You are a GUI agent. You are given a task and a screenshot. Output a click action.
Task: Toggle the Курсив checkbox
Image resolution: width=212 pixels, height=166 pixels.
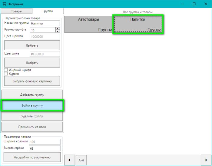6,74
